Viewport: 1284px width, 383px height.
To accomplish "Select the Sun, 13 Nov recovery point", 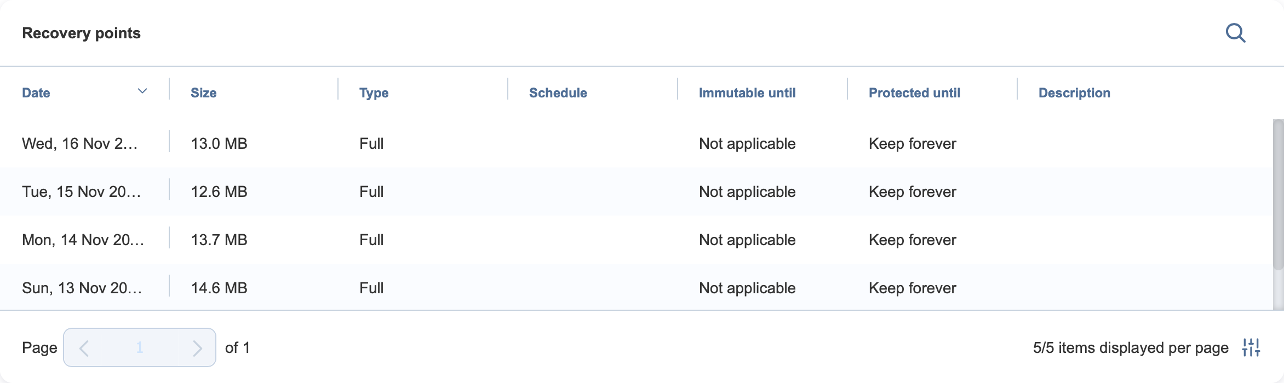I will [x=637, y=288].
